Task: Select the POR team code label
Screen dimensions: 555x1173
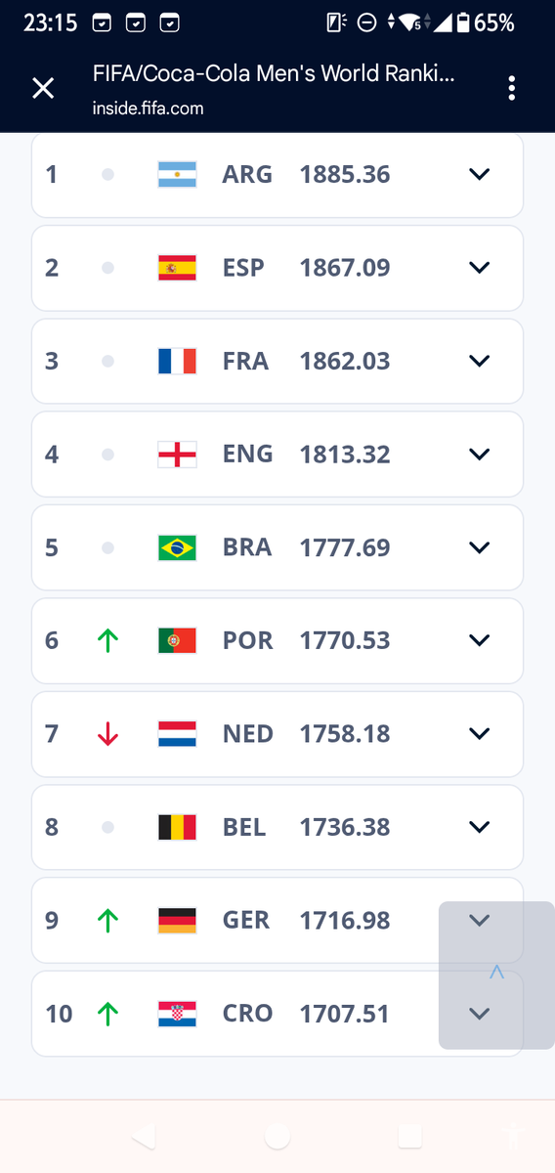Action: pyautogui.click(x=248, y=640)
